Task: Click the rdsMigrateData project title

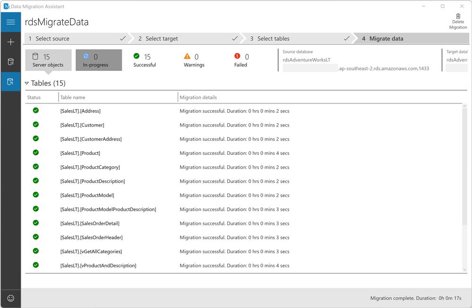Action: coord(57,22)
